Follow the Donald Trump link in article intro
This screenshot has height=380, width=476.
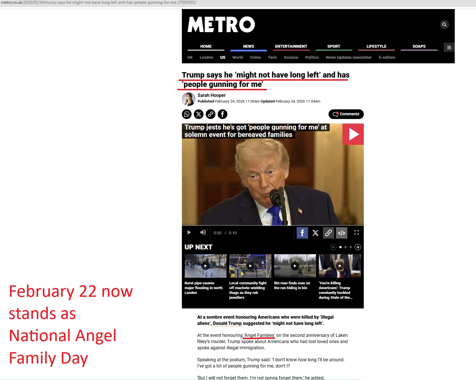point(227,323)
